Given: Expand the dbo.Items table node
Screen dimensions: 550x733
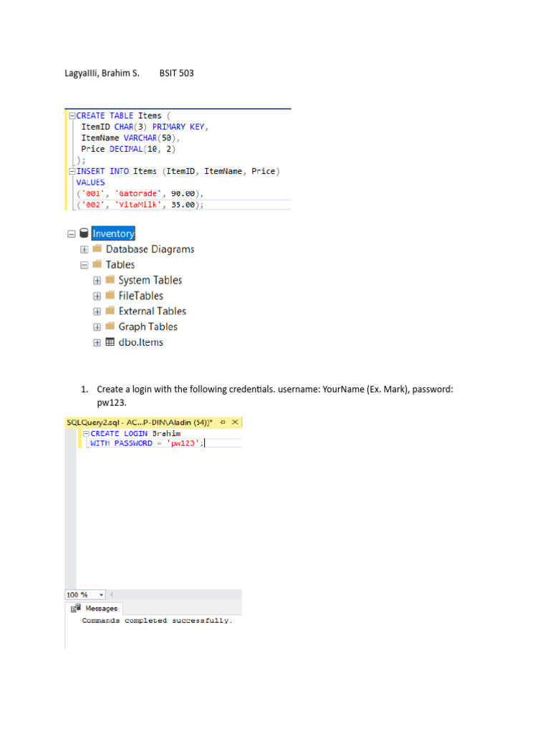Looking at the screenshot, I should coord(97,343).
